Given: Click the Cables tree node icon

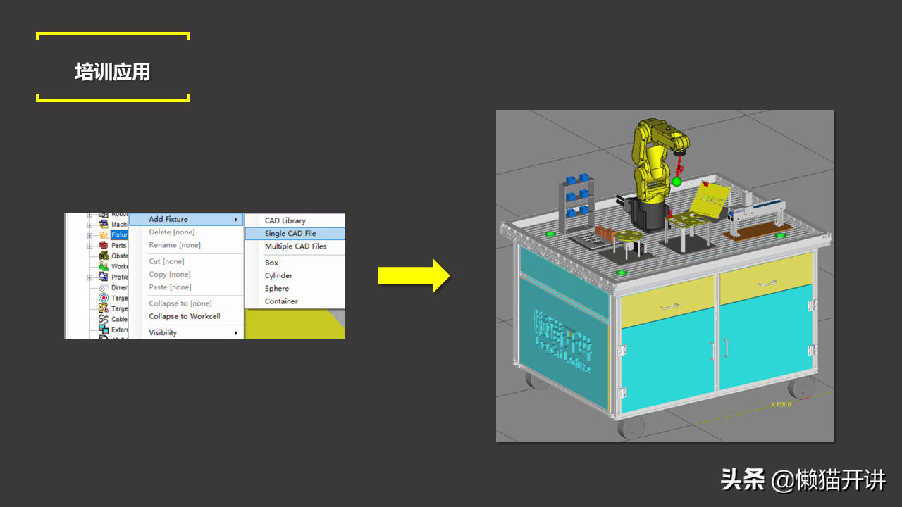Looking at the screenshot, I should (104, 319).
